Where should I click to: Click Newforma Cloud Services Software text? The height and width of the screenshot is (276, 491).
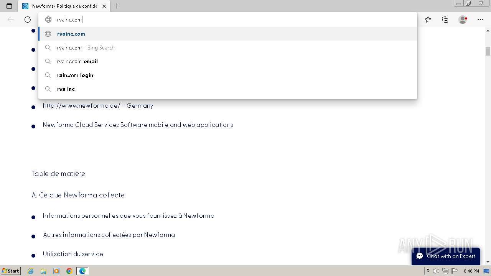[x=138, y=125]
